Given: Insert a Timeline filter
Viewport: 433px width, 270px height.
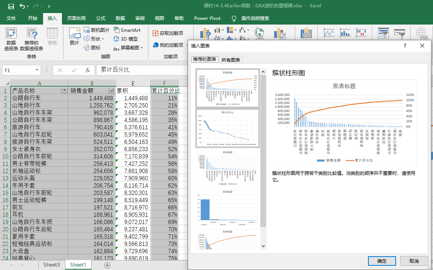Looking at the screenshot, I should (400, 33).
